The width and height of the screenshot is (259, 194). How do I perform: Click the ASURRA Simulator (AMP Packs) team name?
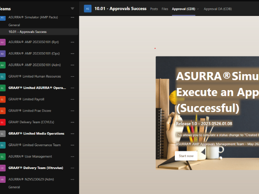(x=33, y=17)
